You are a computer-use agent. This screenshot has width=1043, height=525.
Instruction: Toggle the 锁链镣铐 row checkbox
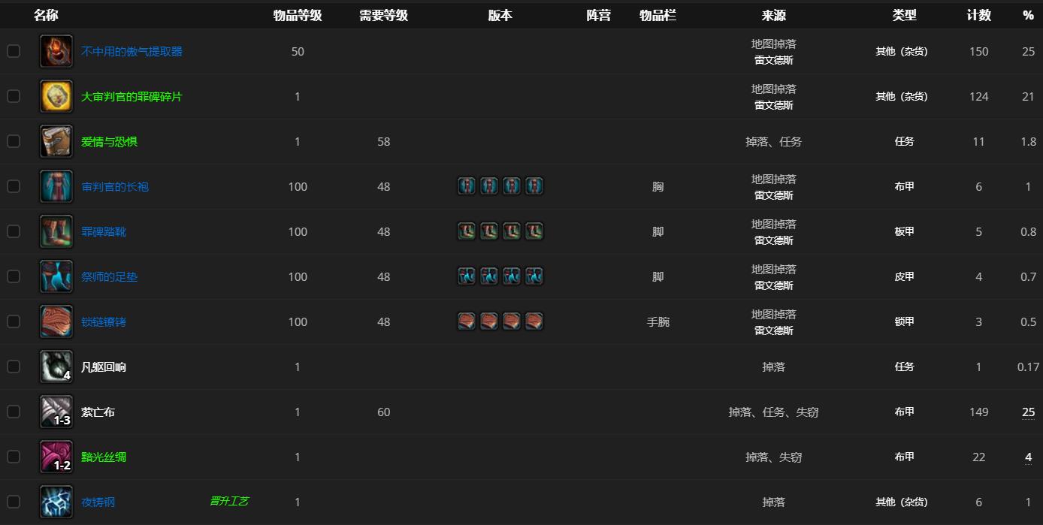pyautogui.click(x=14, y=321)
